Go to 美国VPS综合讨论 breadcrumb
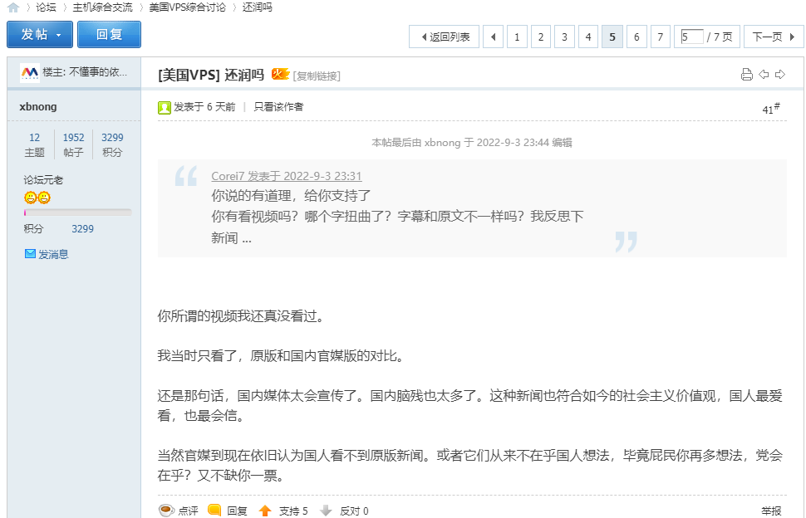The height and width of the screenshot is (518, 806). [187, 7]
